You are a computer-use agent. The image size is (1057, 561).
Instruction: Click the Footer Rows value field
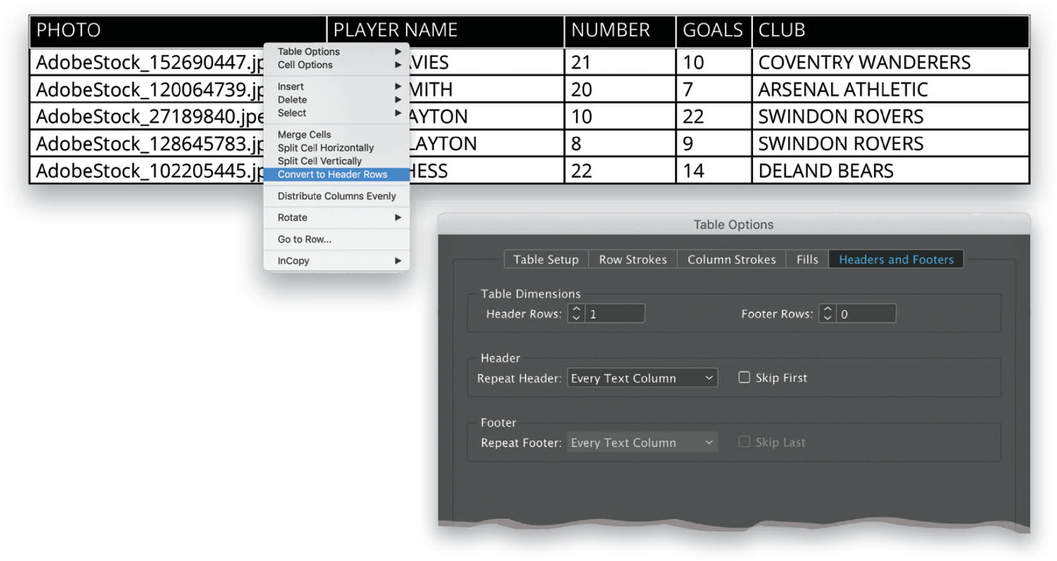(x=866, y=313)
